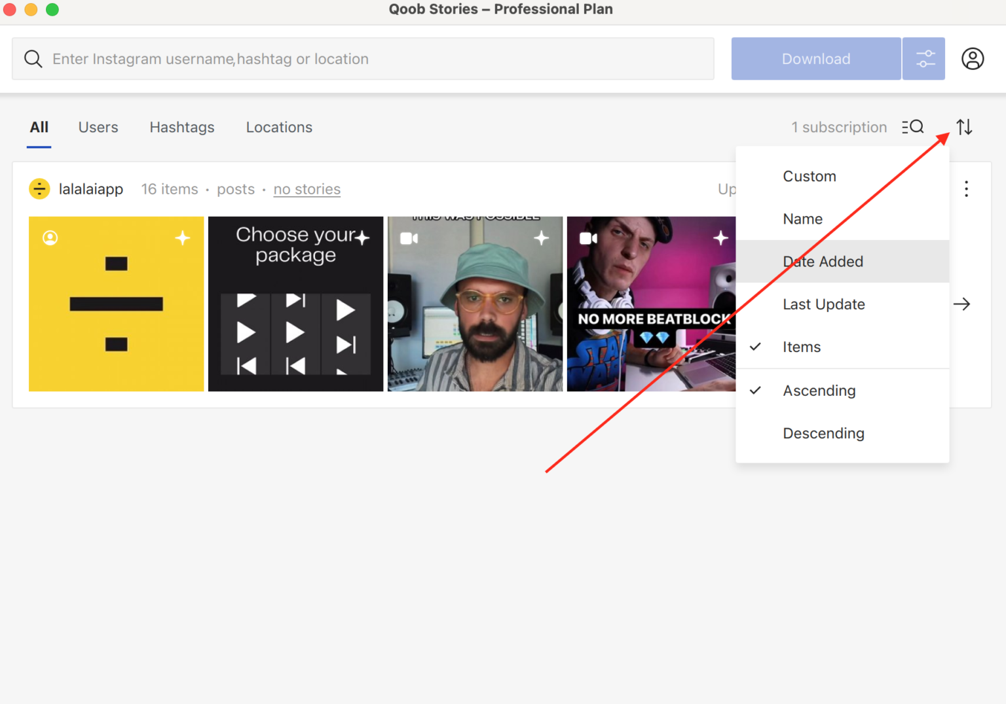1006x704 pixels.
Task: Toggle the sort order arrows icon
Action: (x=964, y=127)
